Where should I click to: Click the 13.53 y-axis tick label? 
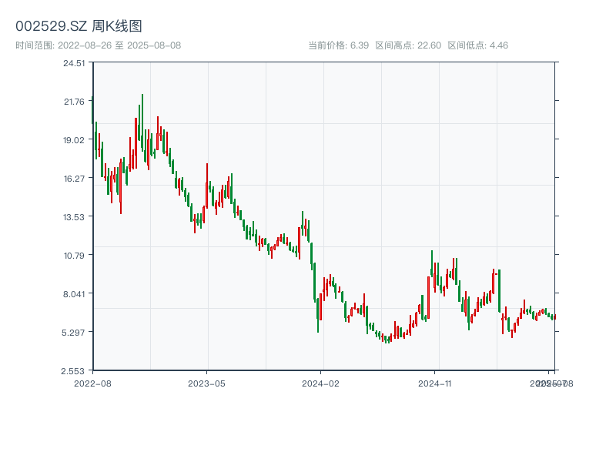coord(74,217)
